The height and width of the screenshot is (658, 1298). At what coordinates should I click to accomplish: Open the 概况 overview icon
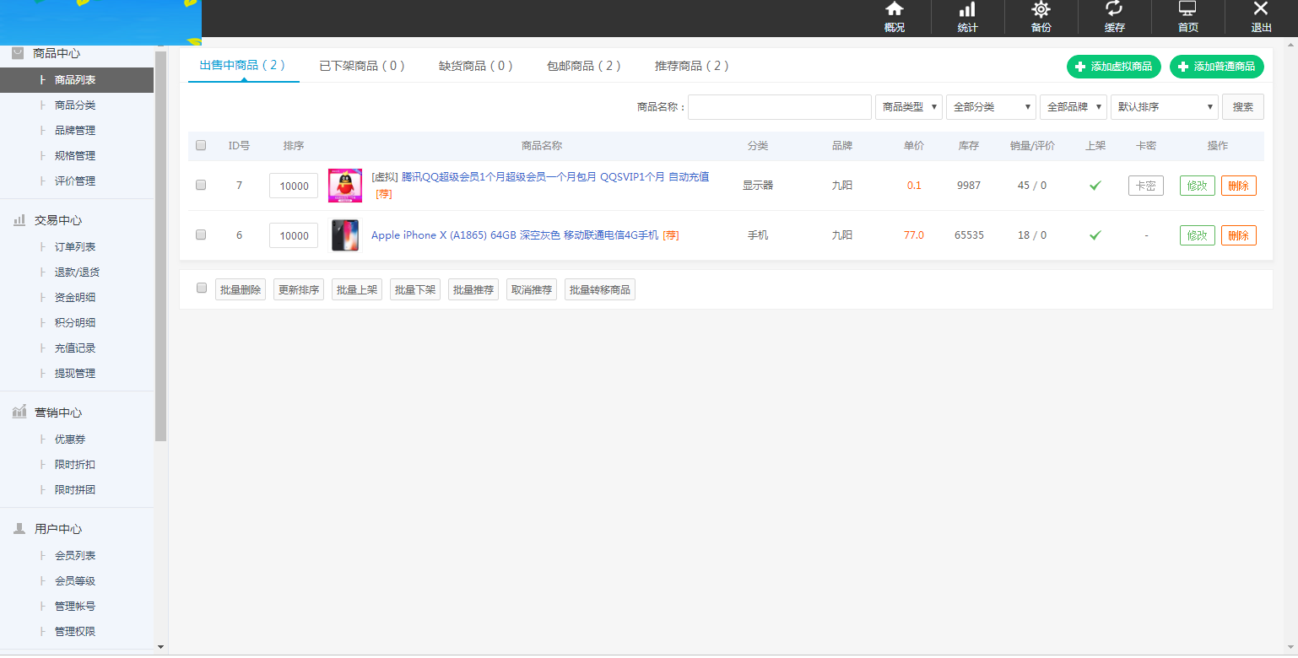pos(894,17)
